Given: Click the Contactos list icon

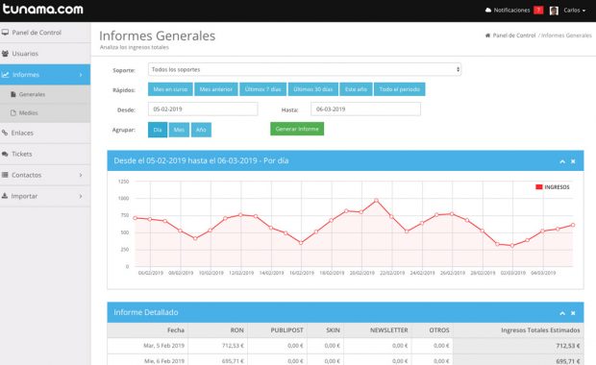Looking at the screenshot, I should coord(5,175).
